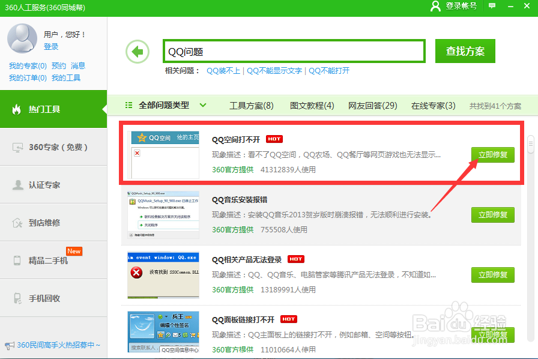Click the 查找方案 search button

click(465, 51)
